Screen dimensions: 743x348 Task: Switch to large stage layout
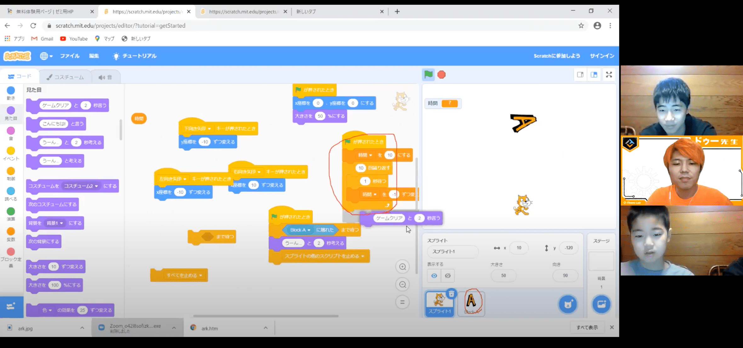point(594,74)
